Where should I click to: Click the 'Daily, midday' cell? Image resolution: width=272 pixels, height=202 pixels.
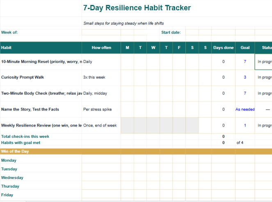[101, 93]
